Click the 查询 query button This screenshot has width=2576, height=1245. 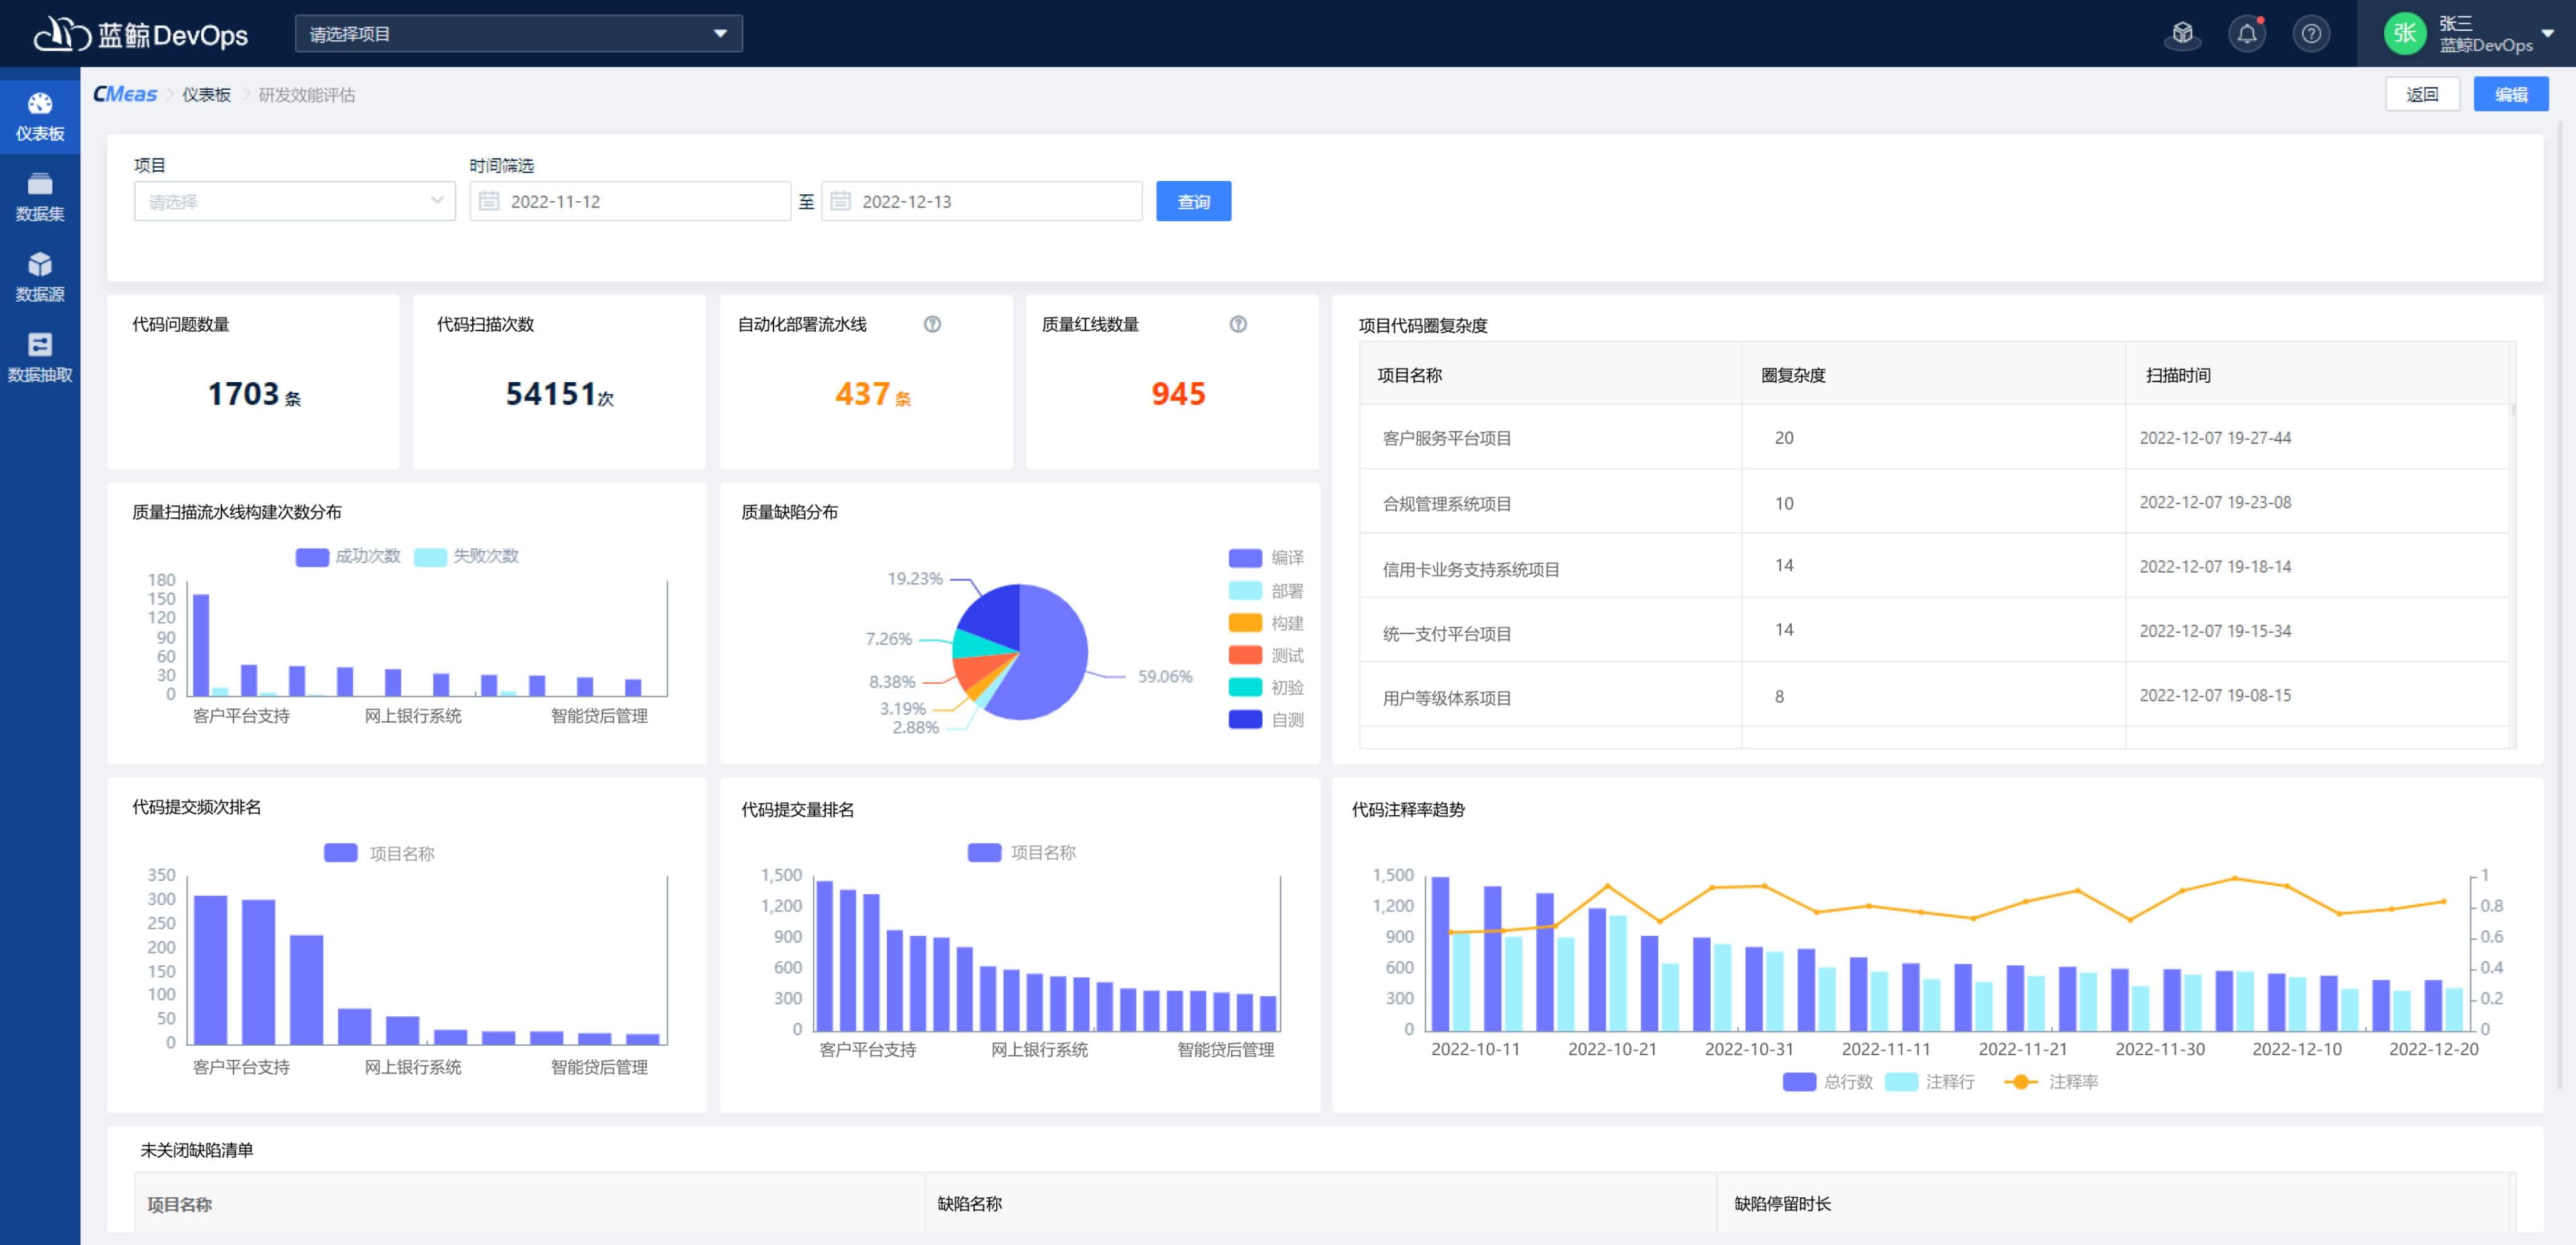point(1193,201)
